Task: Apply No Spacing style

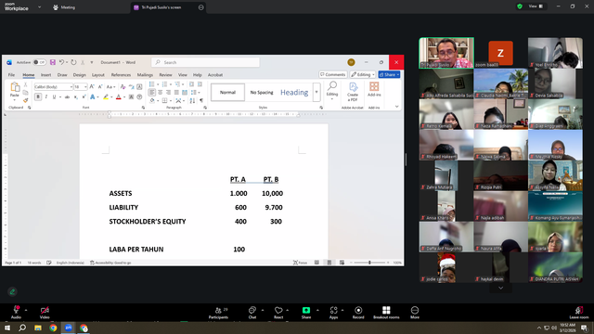Action: point(262,93)
